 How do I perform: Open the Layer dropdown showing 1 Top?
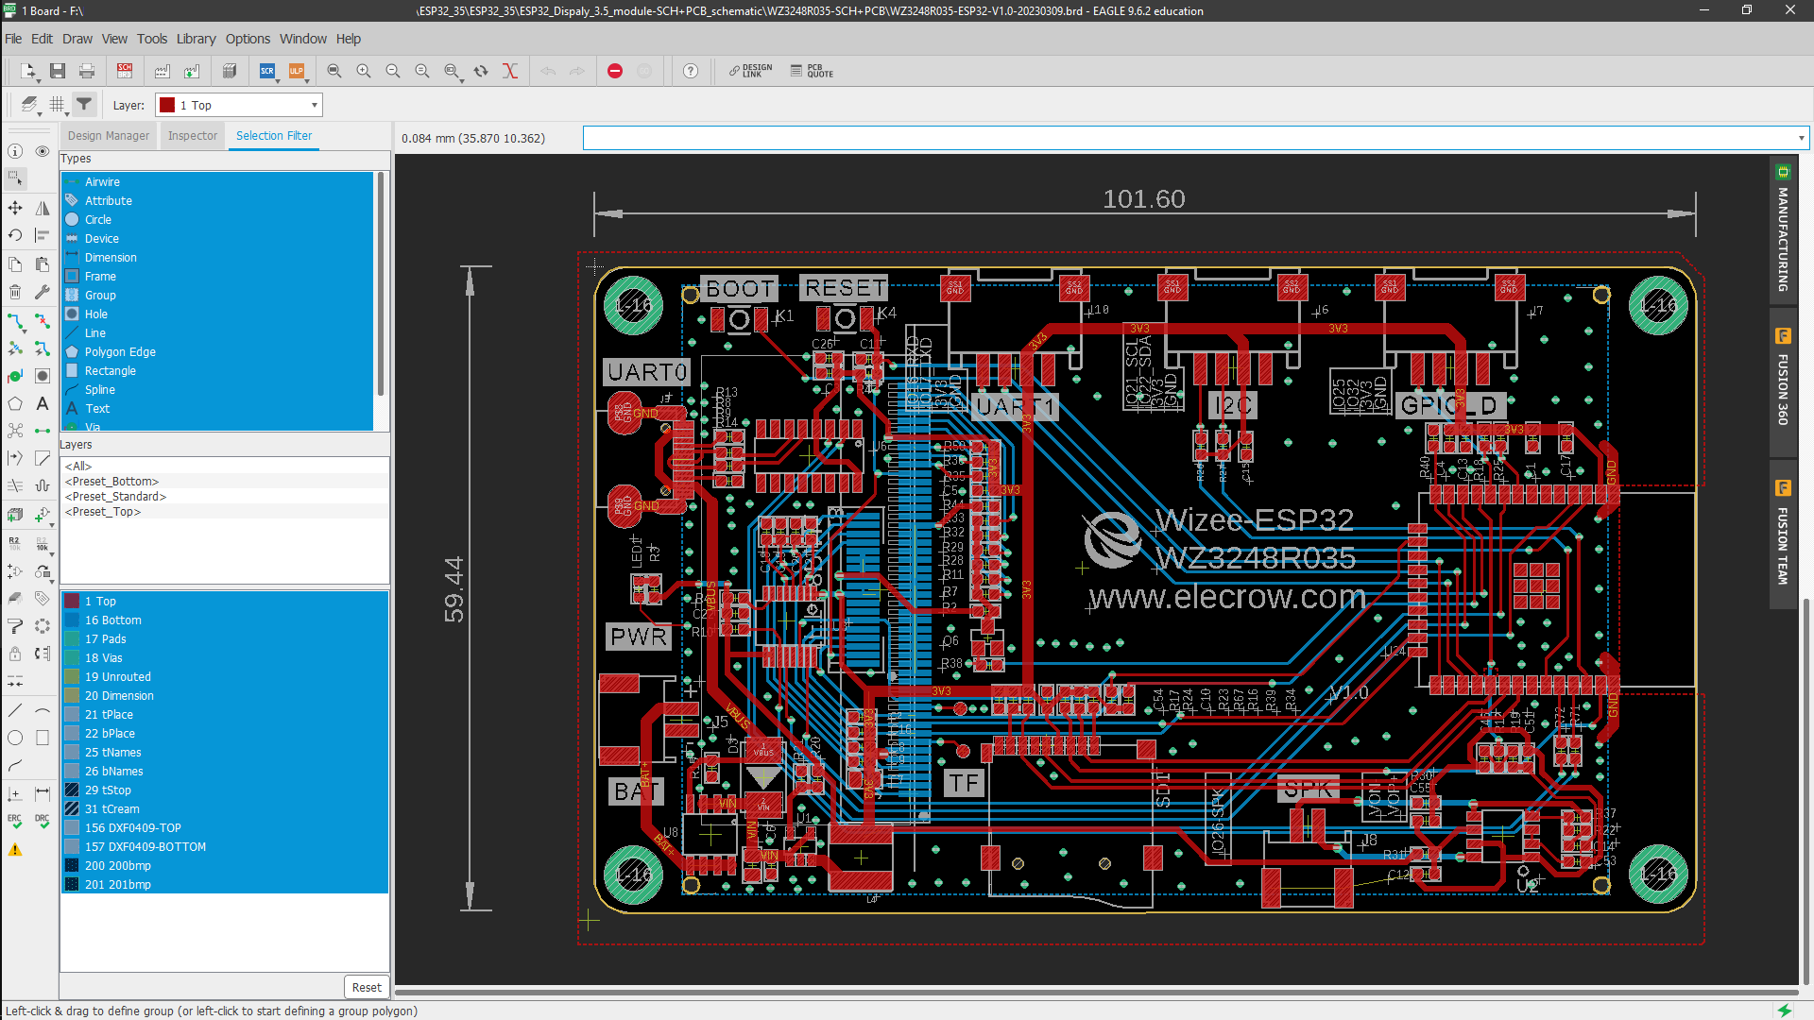pyautogui.click(x=239, y=105)
